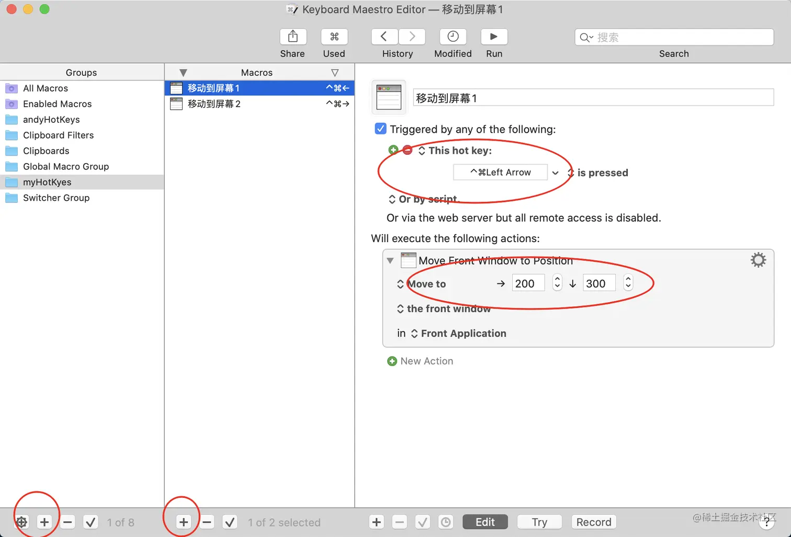Click the Share toolbar icon
Image resolution: width=791 pixels, height=537 pixels.
pyautogui.click(x=292, y=37)
